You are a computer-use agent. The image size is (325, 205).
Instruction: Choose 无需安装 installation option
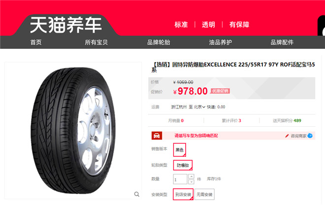[204, 195]
